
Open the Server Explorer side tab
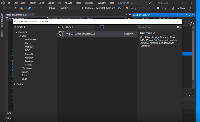[x=2, y=20]
